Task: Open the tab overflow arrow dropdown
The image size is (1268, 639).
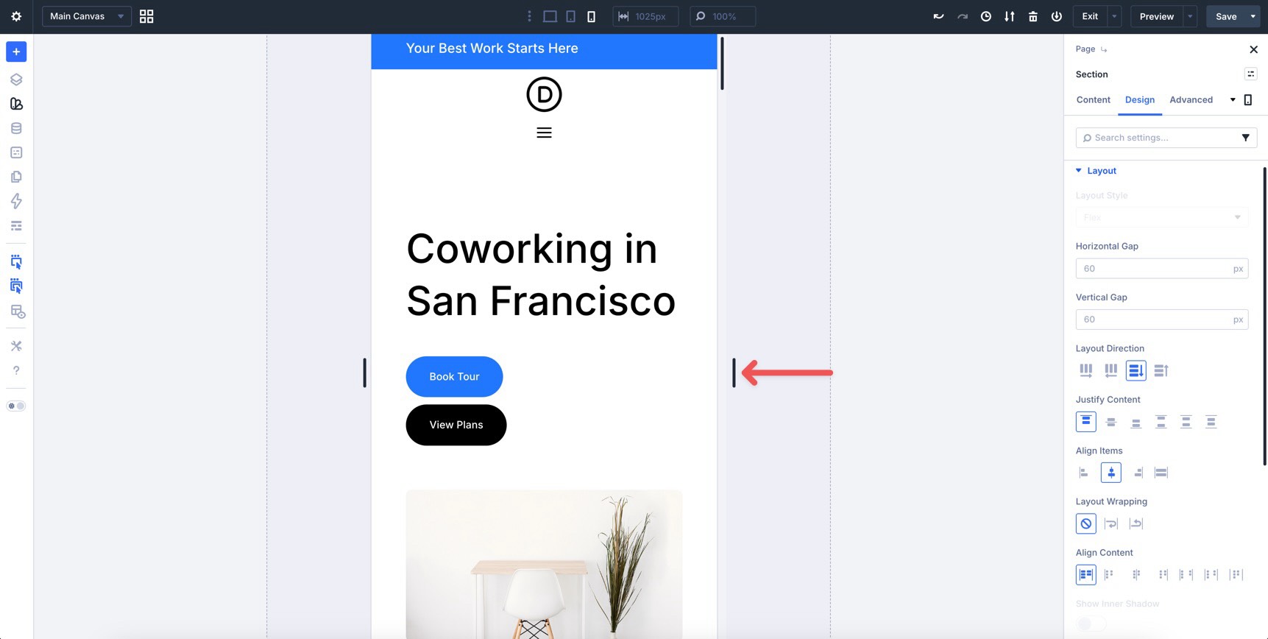Action: tap(1233, 100)
